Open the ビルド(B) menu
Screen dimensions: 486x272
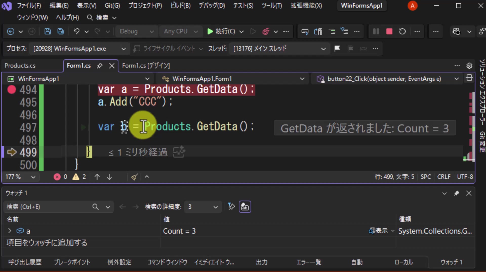[180, 6]
